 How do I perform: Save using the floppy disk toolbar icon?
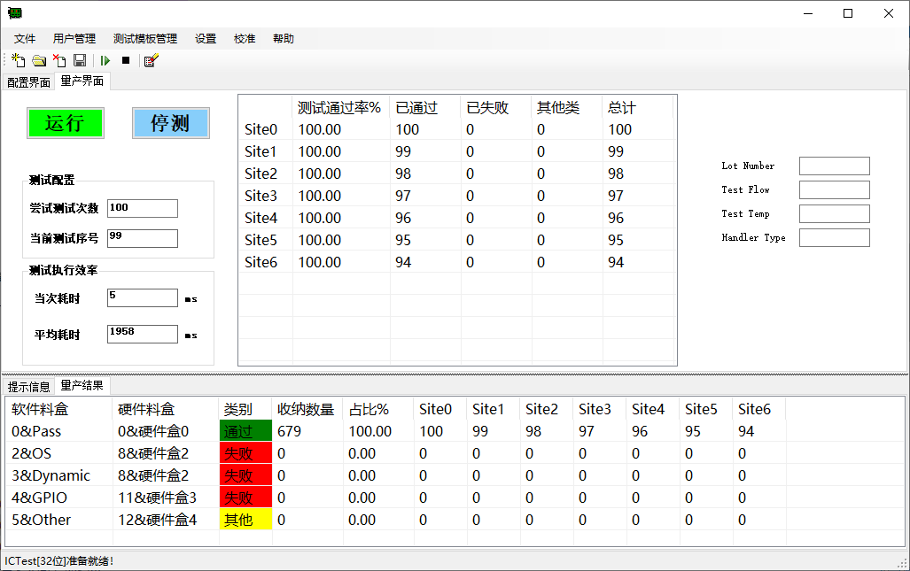(x=80, y=59)
